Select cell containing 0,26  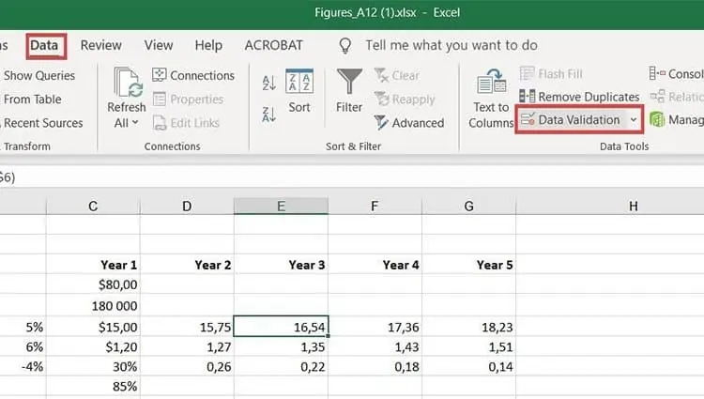187,366
